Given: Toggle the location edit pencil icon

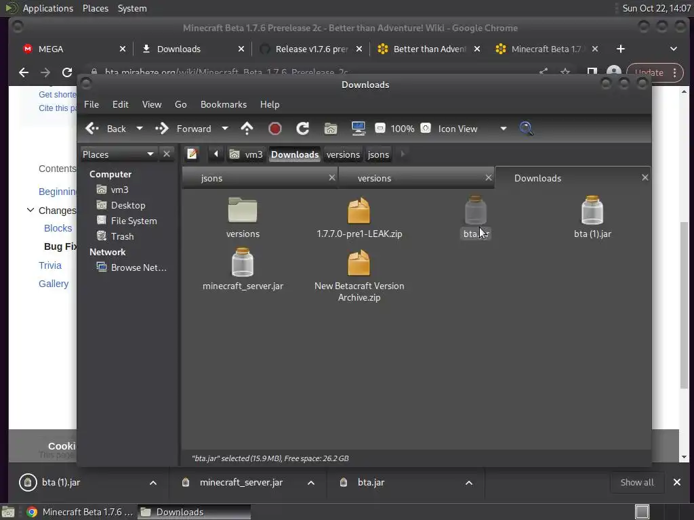Looking at the screenshot, I should point(192,154).
